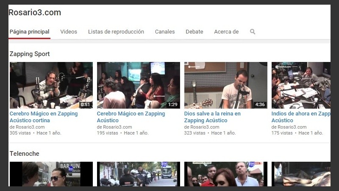Open the Zapping Sport section heading

point(30,54)
